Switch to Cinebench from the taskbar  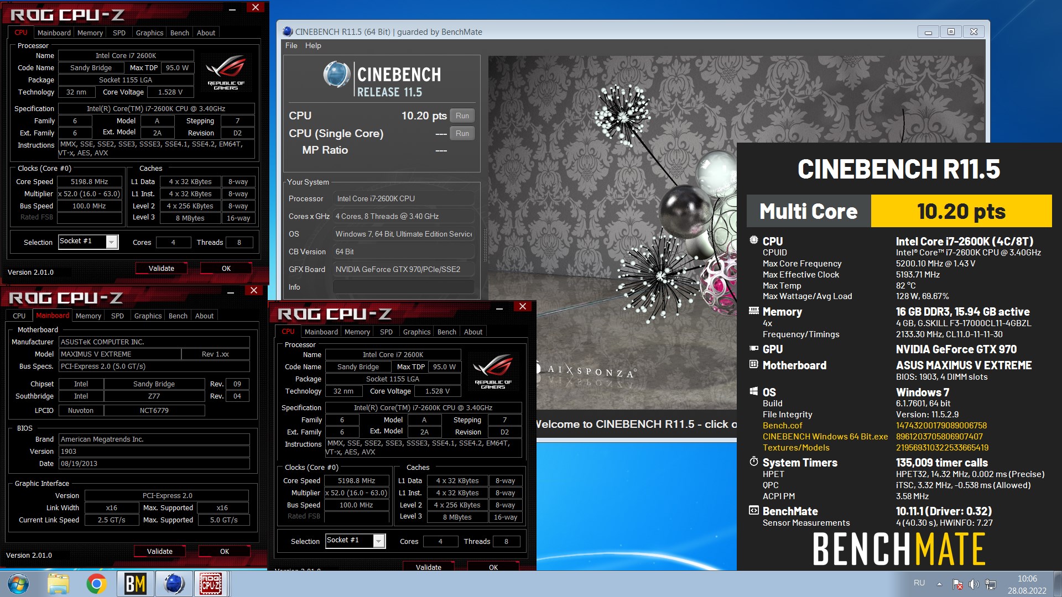pyautogui.click(x=174, y=584)
